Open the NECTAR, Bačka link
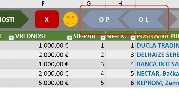Viewport: 179px width, 110px height. click(158, 73)
